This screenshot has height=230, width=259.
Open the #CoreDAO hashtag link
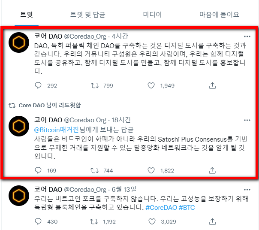(x=161, y=207)
